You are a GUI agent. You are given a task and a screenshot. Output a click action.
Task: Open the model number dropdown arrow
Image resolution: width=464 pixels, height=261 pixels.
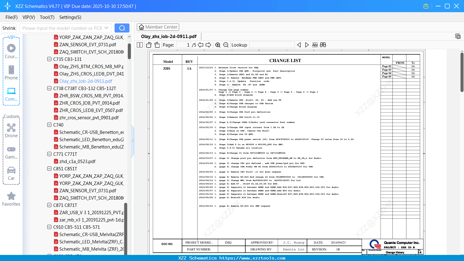pyautogui.click(x=106, y=28)
